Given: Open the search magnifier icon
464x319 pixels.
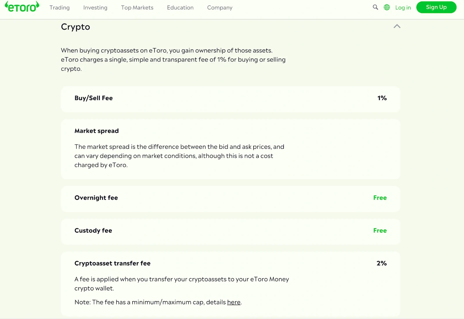Looking at the screenshot, I should pos(375,7).
